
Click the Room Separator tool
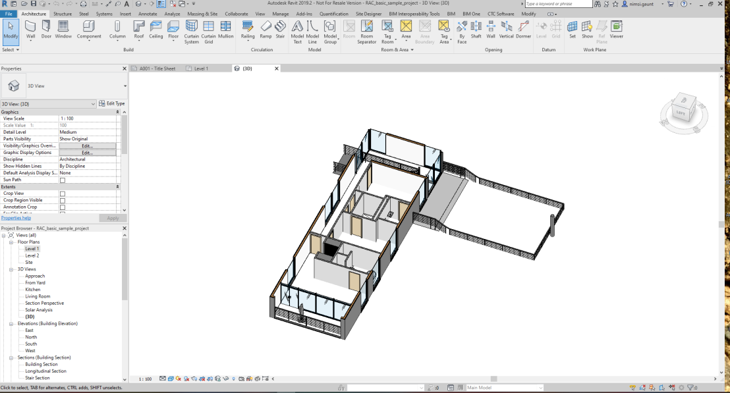367,29
